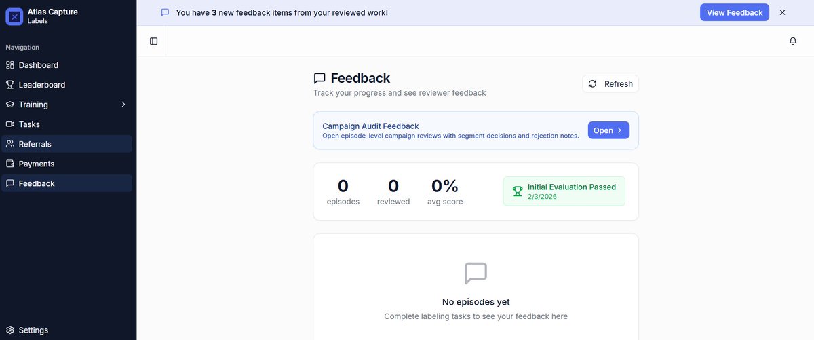The image size is (814, 340).
Task: Dismiss the feedback notification banner
Action: [x=782, y=12]
